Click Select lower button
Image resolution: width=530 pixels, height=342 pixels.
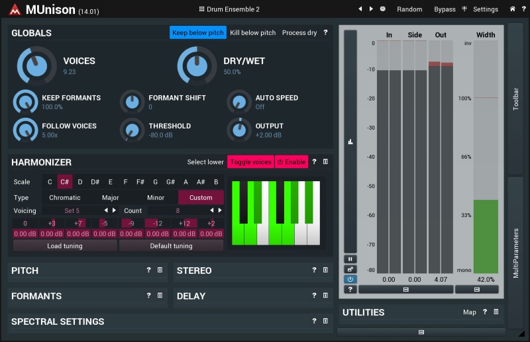205,161
